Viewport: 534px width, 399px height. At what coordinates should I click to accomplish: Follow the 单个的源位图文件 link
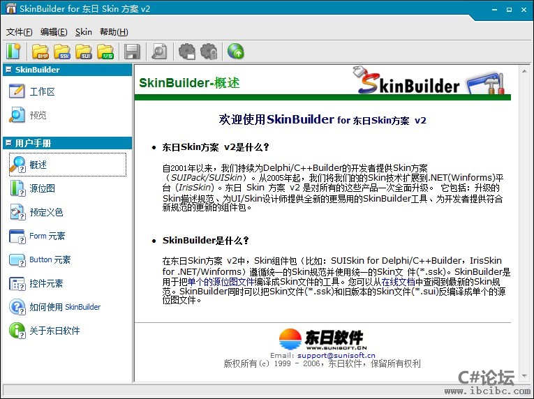221,282
